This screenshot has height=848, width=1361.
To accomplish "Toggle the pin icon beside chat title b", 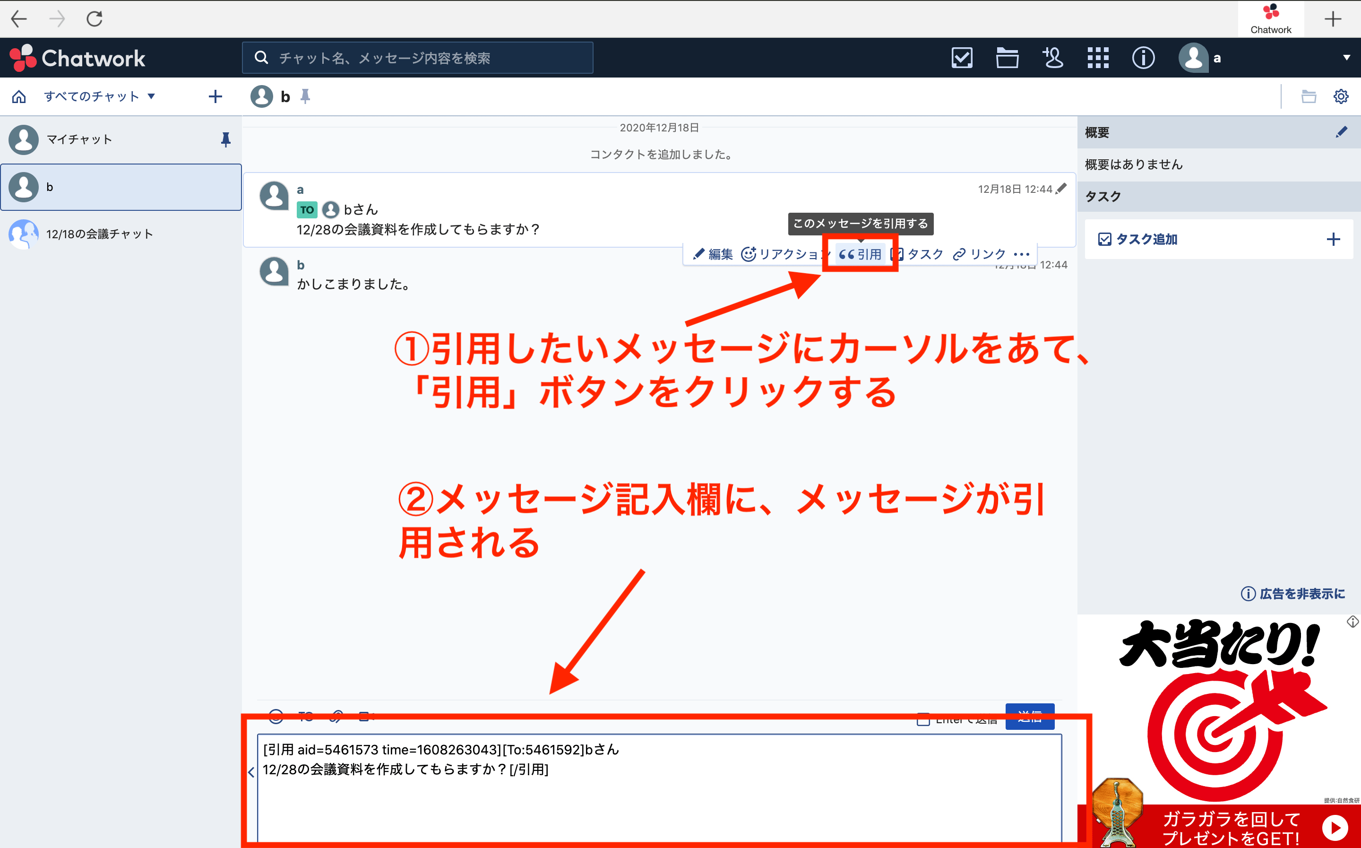I will [305, 96].
